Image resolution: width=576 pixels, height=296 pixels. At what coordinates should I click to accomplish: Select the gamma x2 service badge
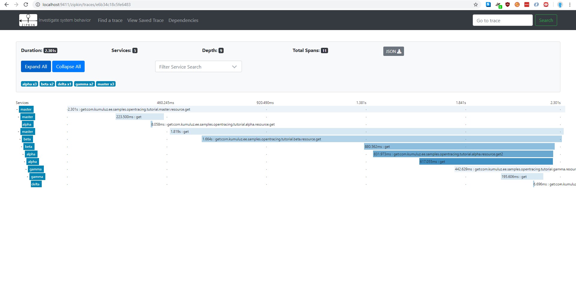coord(84,84)
